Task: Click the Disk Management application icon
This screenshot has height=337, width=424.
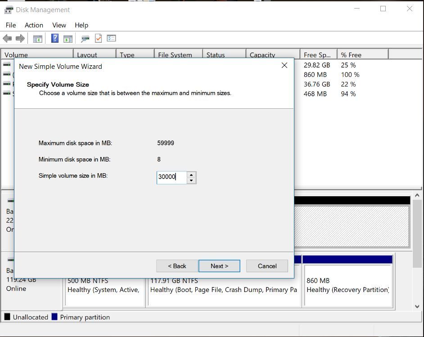Action: pyautogui.click(x=8, y=9)
